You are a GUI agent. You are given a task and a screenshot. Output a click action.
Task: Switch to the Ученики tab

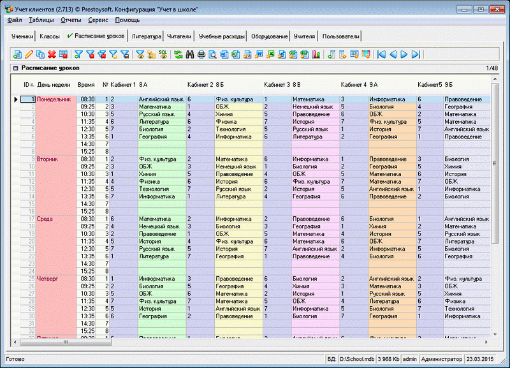coord(22,37)
